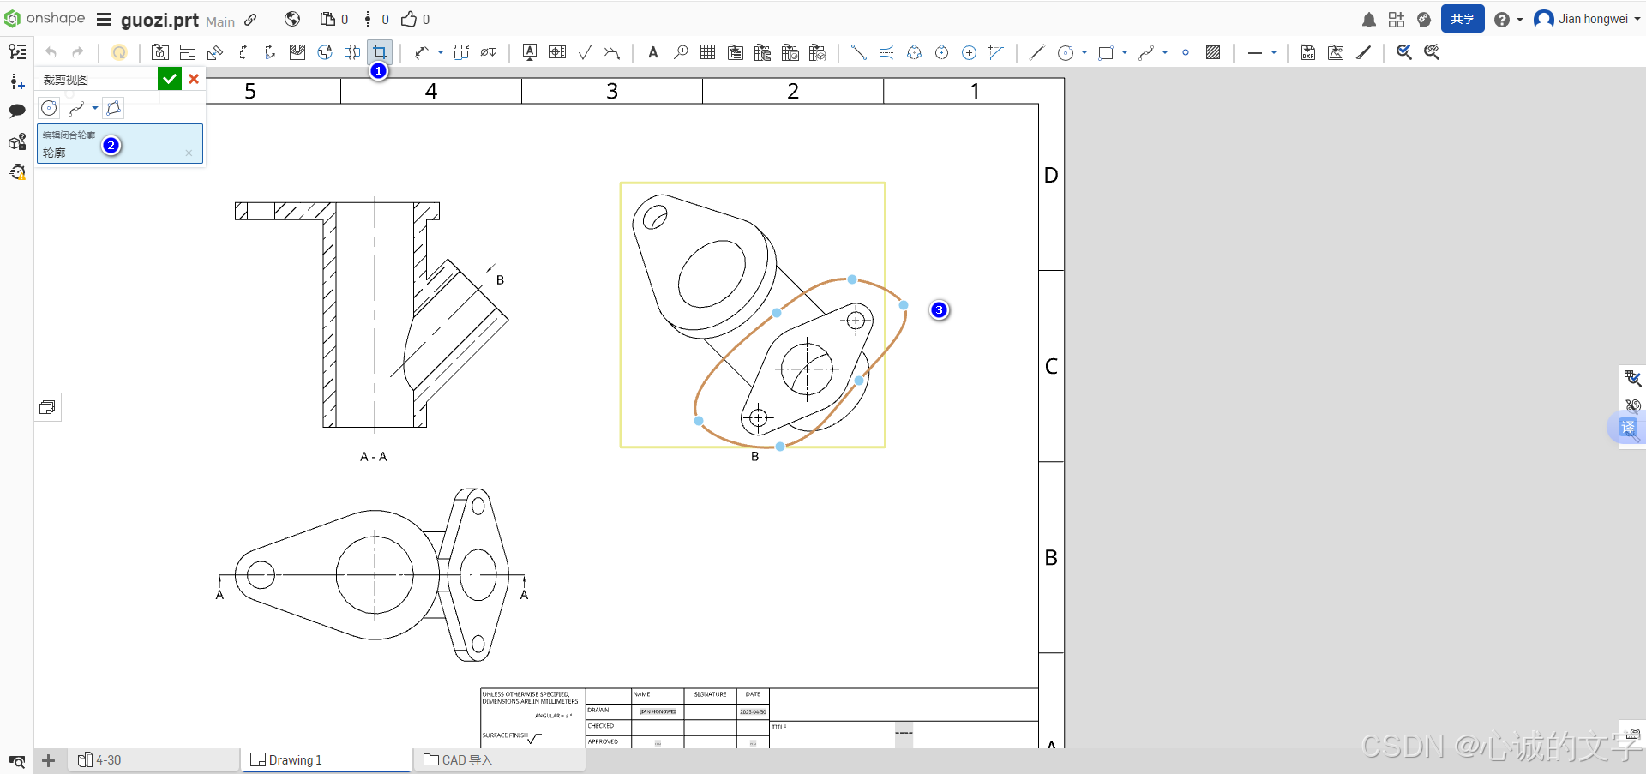Expand the Circle tool dropdown arrow

click(x=1084, y=52)
